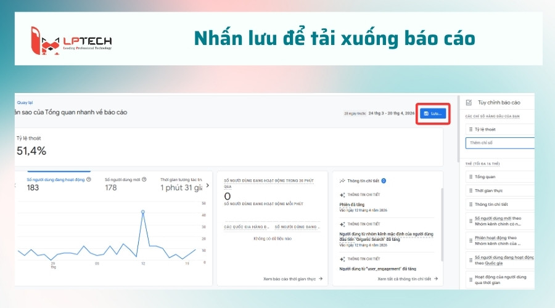Click the blue badge next to Thông tin chi tiết

(384, 180)
